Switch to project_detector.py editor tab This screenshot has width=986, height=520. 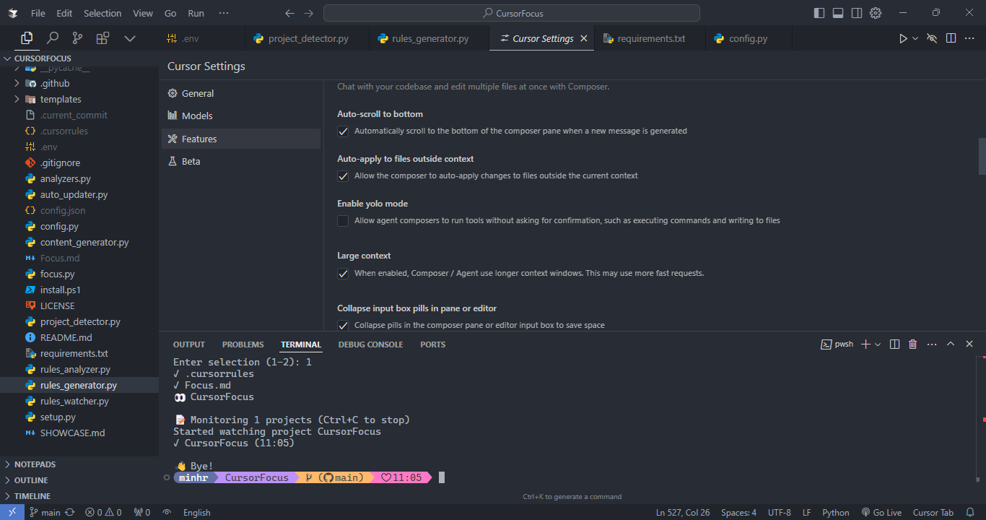(x=307, y=38)
